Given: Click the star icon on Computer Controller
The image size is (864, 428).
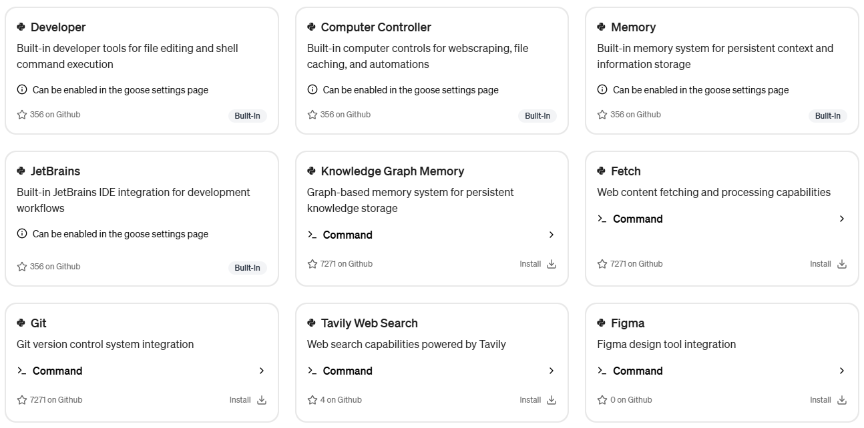Looking at the screenshot, I should coord(312,115).
